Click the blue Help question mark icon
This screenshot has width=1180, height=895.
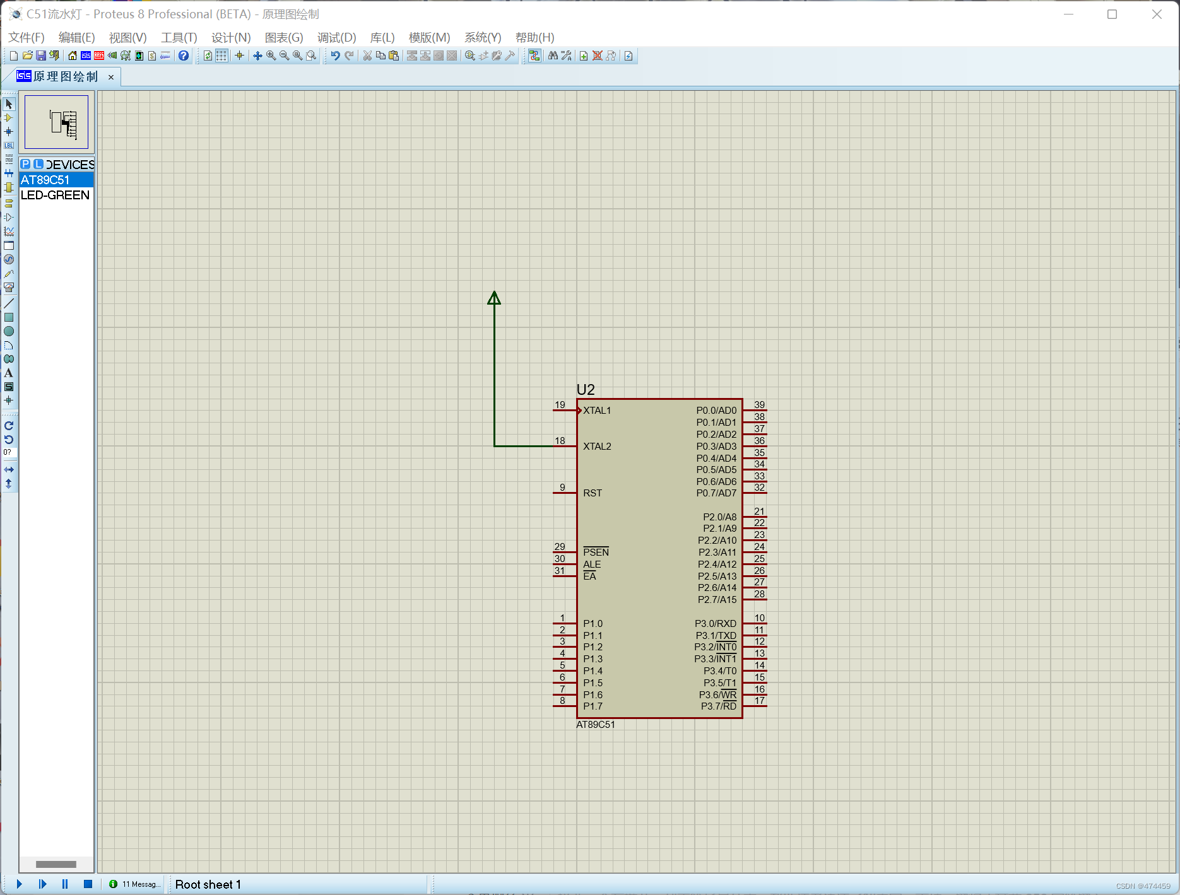tap(184, 56)
